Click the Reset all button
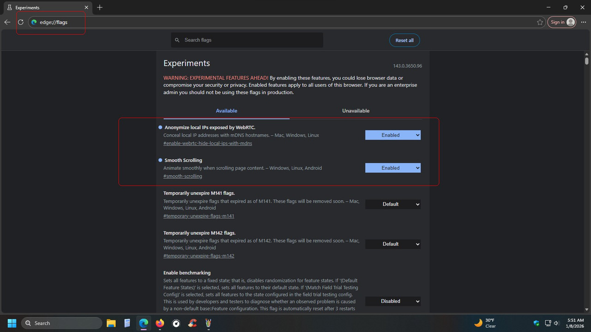Screen dimensions: 591x332 click(404, 40)
